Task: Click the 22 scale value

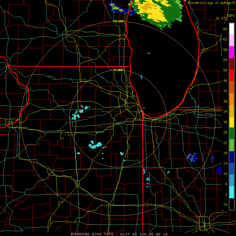Action: [225, 143]
